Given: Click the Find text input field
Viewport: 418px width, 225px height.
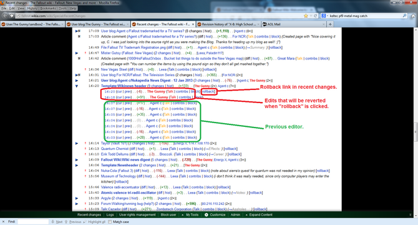Looking at the screenshot, I should 33,222.
